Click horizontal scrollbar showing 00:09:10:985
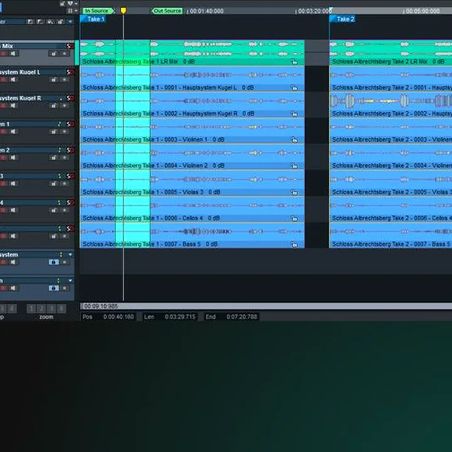The width and height of the screenshot is (452, 452). pos(266,306)
